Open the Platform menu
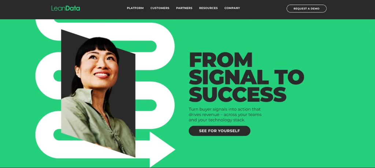Image resolution: width=375 pixels, height=168 pixels. click(135, 8)
